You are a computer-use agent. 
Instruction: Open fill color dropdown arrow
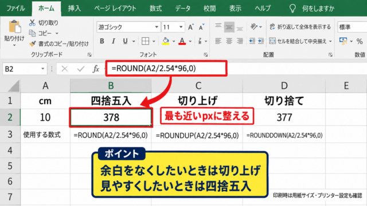tap(174, 42)
